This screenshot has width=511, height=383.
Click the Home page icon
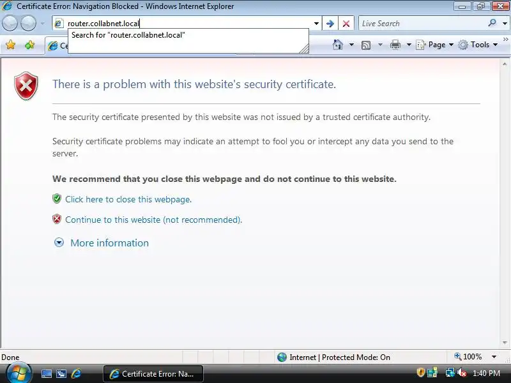click(x=338, y=45)
